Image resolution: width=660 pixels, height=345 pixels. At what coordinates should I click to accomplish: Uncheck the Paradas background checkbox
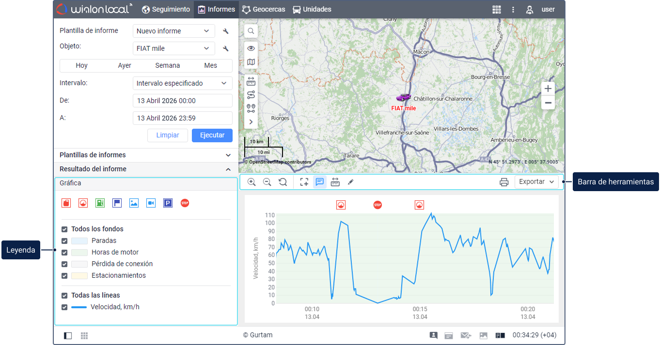point(64,241)
